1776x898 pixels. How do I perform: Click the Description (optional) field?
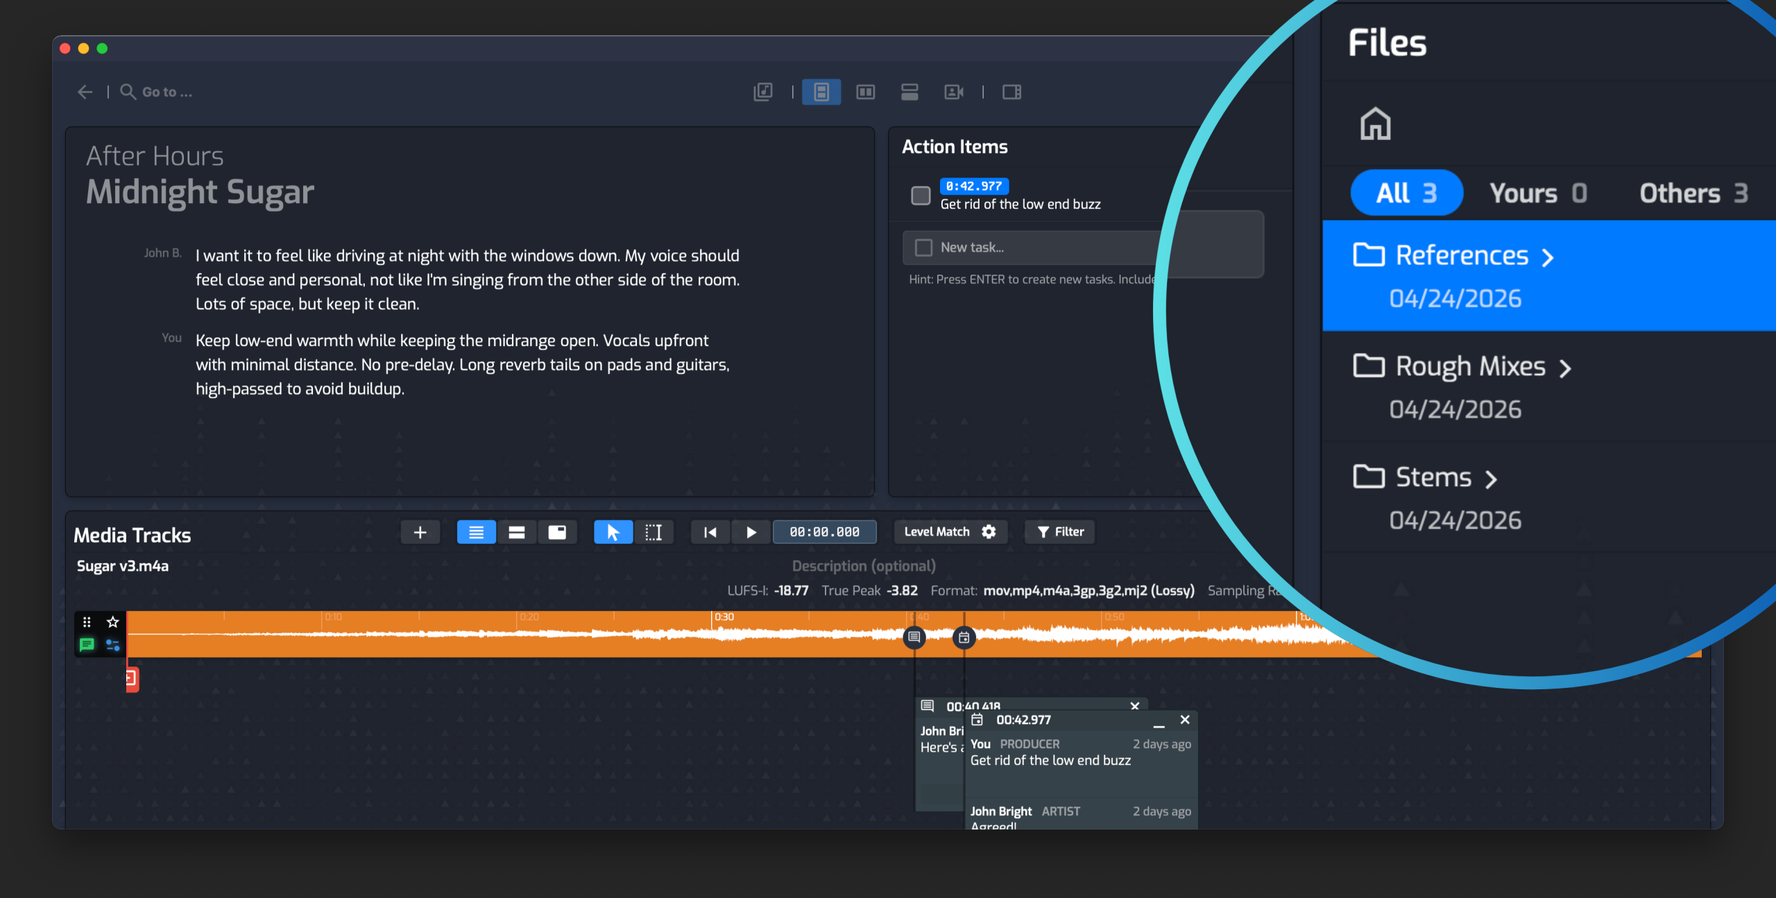click(864, 566)
